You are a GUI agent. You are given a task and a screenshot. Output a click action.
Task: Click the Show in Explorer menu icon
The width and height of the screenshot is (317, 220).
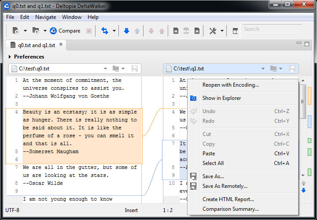tap(193, 98)
